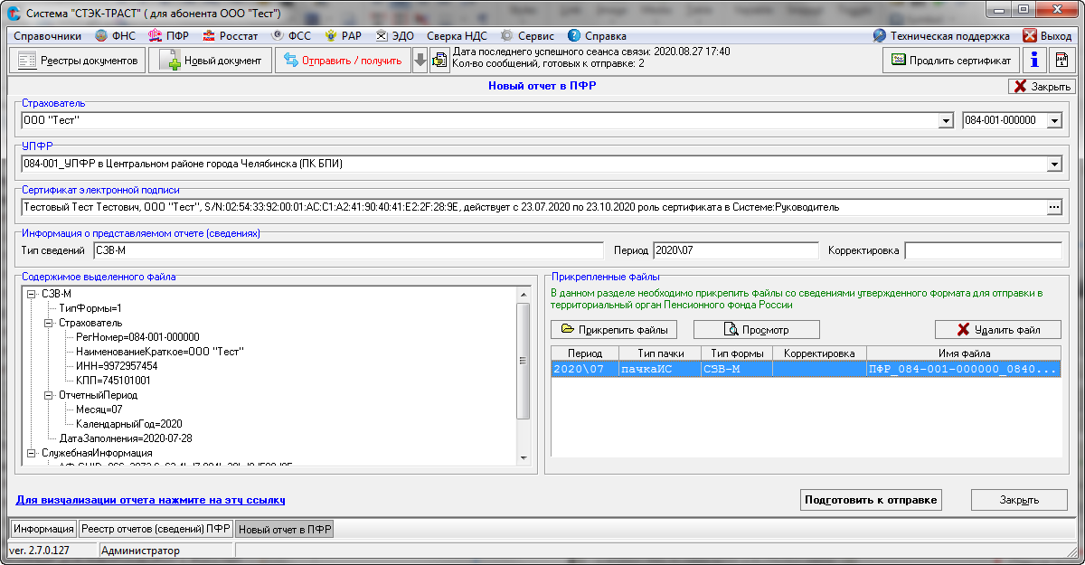
Task: Click the ПФР_084-001-000000 file name cell
Action: (x=964, y=369)
